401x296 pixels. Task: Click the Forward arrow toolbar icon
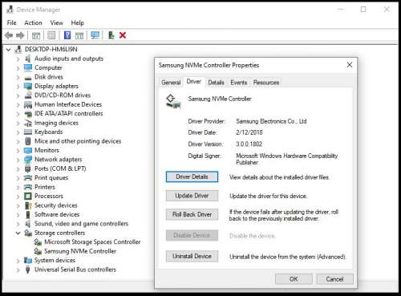(x=20, y=35)
